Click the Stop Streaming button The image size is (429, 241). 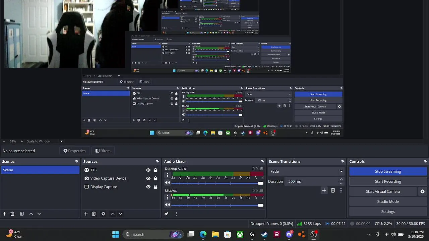[x=388, y=171]
